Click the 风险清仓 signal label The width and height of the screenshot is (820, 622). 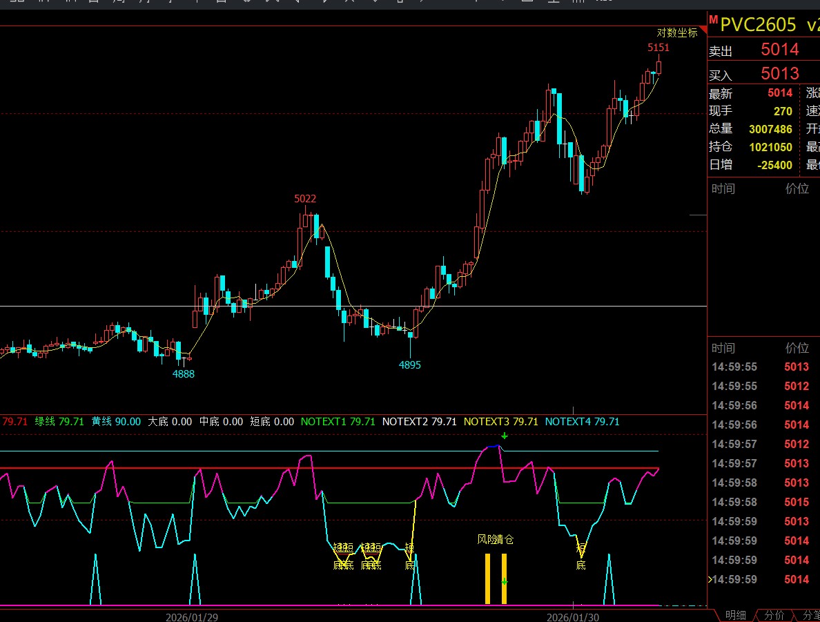[x=495, y=539]
